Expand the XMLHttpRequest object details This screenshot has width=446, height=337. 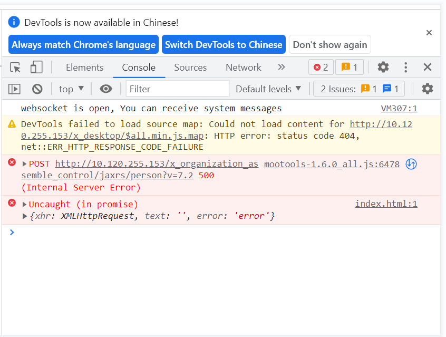[x=24, y=216]
